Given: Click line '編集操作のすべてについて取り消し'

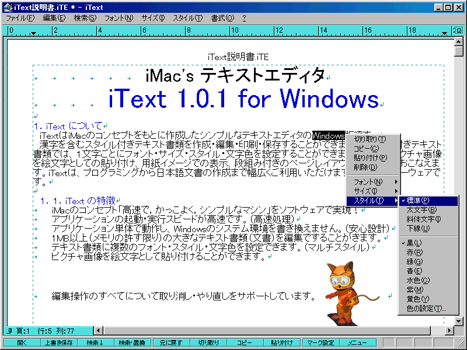Looking at the screenshot, I should (183, 296).
